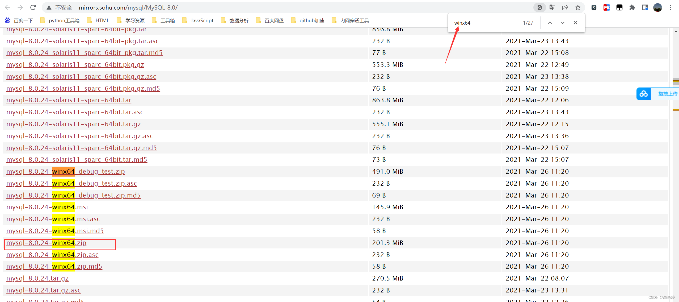Open mysql-8.0.24-winx64-debug-test.zip.asc link
Image resolution: width=679 pixels, height=302 pixels.
click(71, 183)
